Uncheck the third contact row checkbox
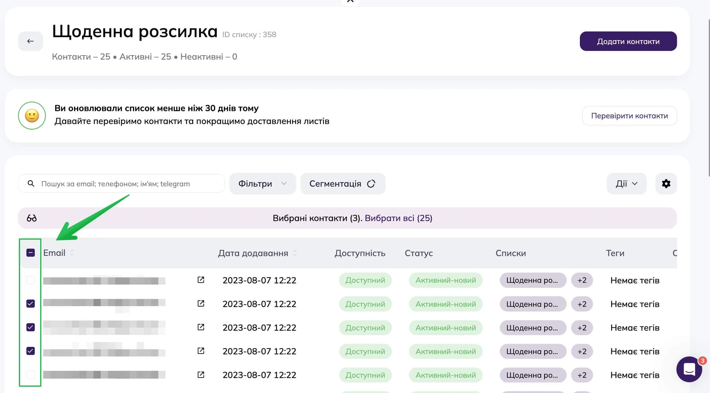 click(x=31, y=327)
